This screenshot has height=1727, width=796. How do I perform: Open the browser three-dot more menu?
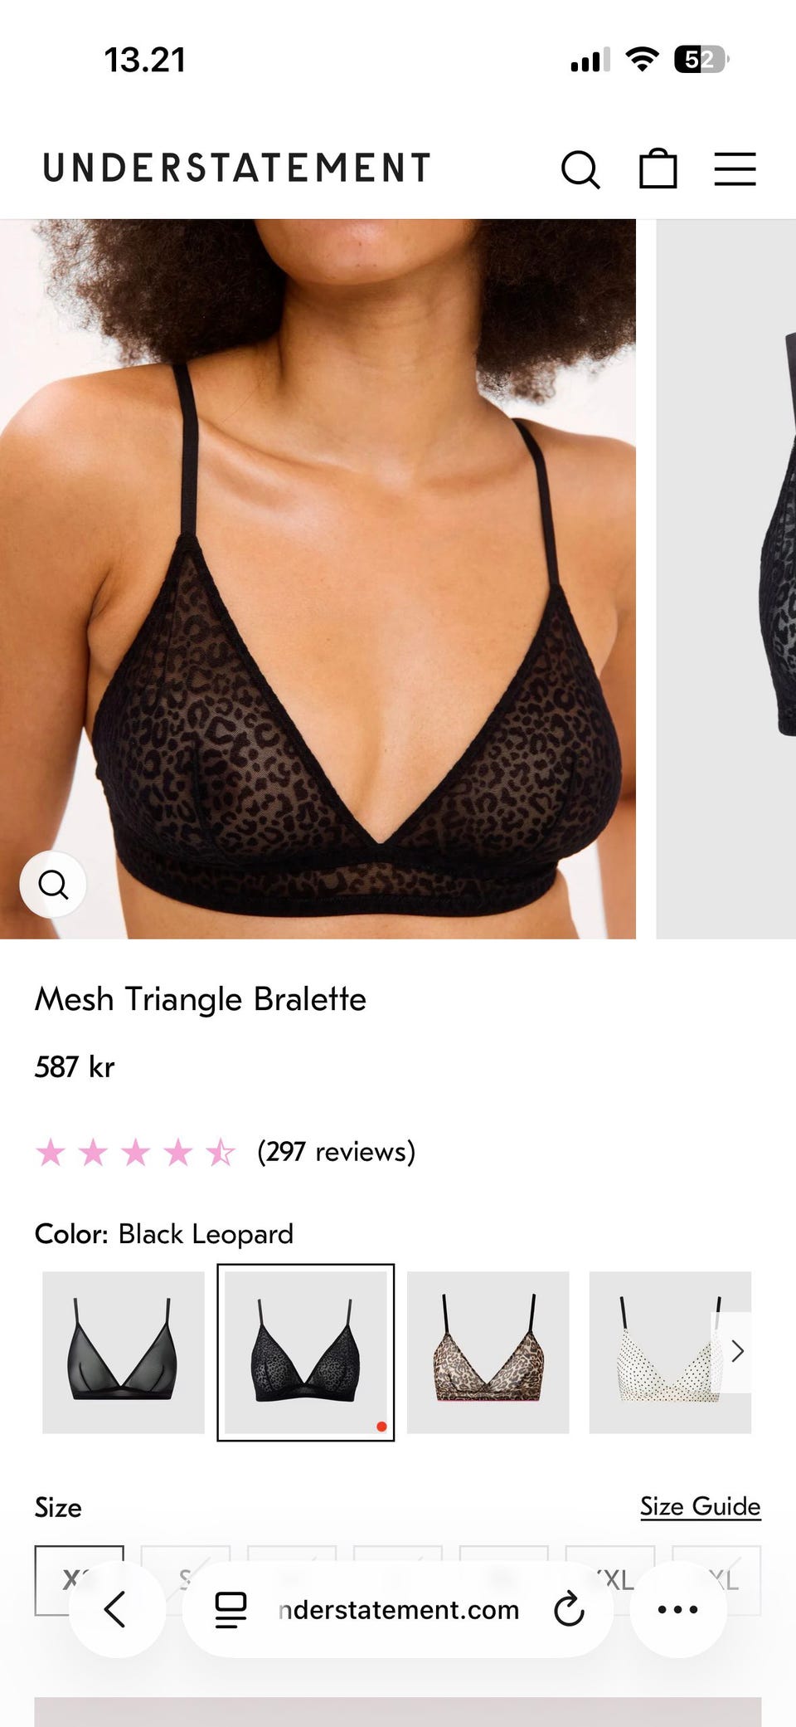[x=678, y=1609]
